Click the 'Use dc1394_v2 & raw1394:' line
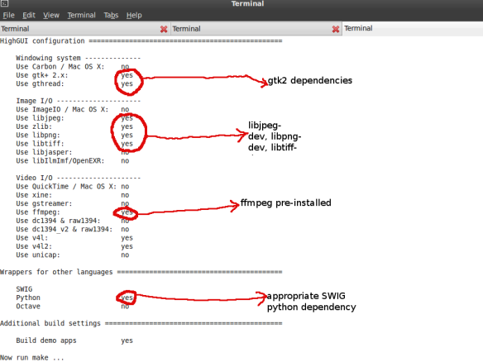Screen dimensions: 483x362 point(73,229)
